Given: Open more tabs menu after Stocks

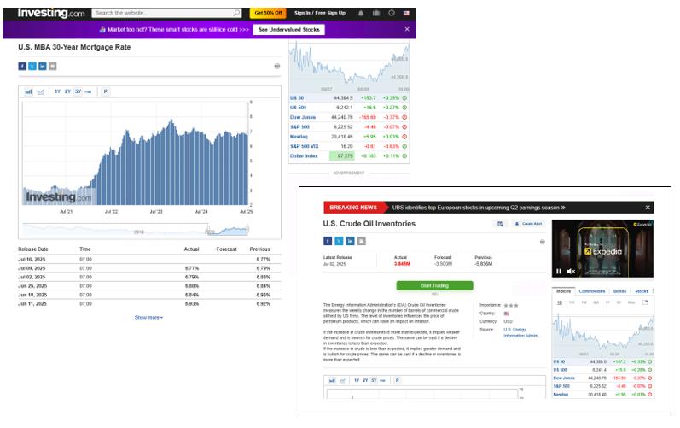Looking at the screenshot, I should coord(653,291).
